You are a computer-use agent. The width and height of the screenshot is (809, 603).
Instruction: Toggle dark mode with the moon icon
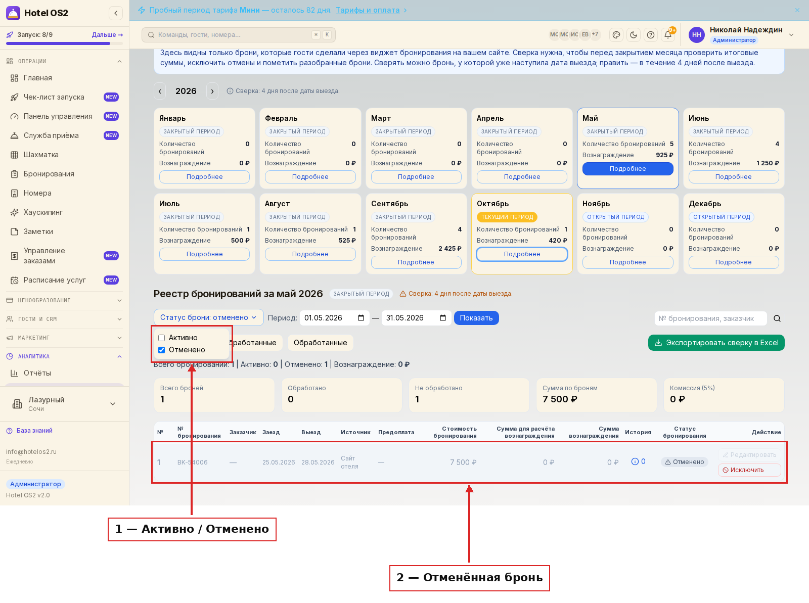coord(633,35)
